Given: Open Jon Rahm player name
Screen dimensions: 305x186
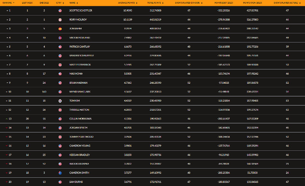Looking at the screenshot, I should 76,29.
